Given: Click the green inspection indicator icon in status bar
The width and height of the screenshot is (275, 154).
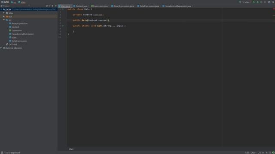Looking at the screenshot, I should point(273,153).
